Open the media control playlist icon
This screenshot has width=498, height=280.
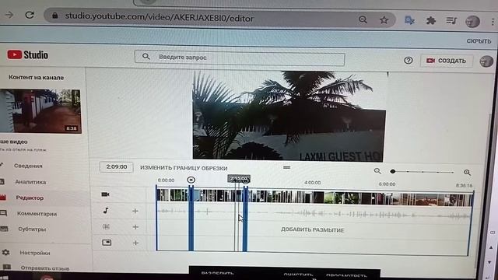click(x=451, y=21)
